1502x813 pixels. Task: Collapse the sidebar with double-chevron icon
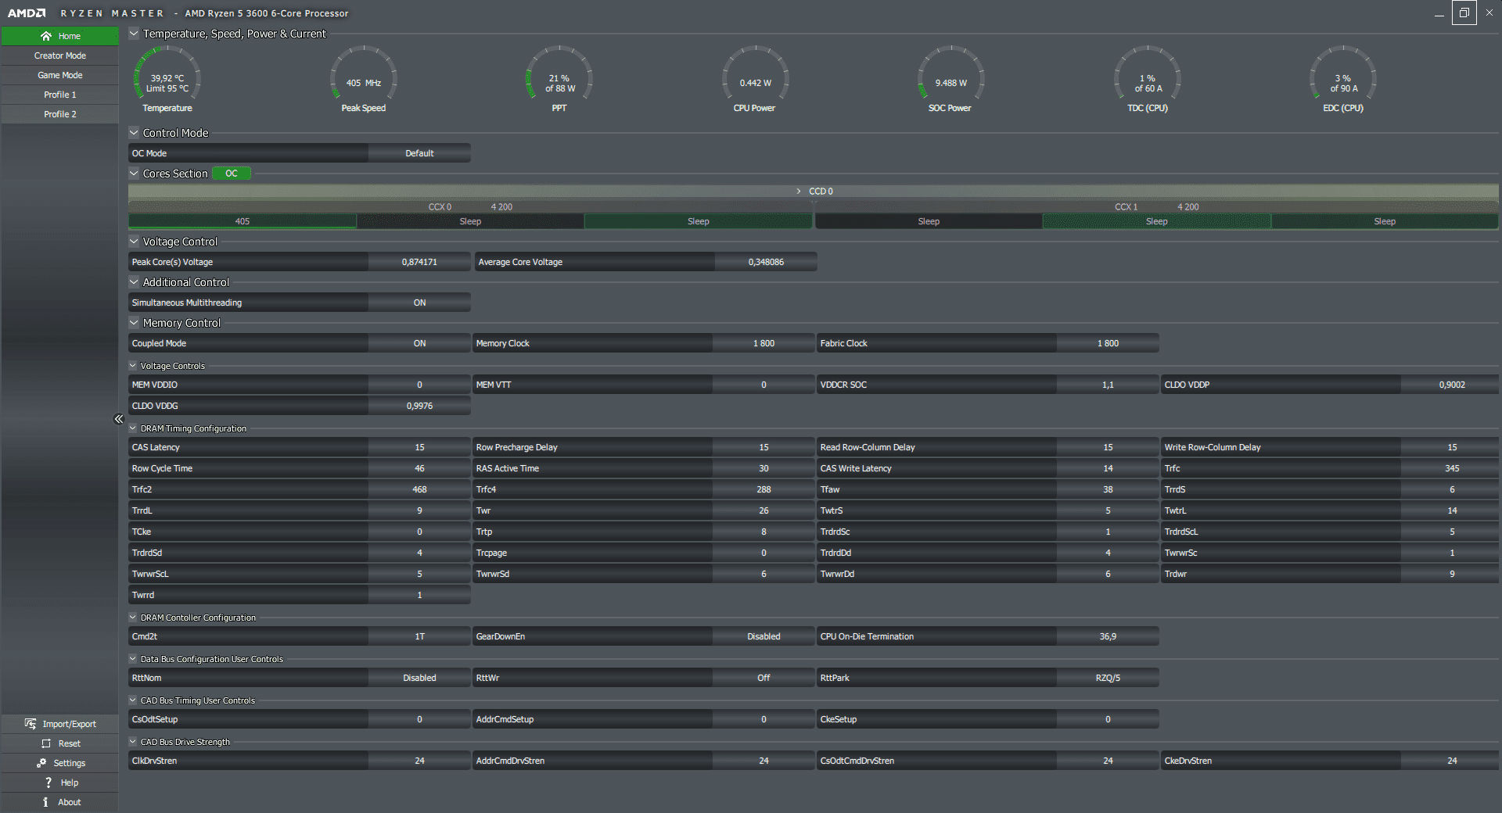119,419
